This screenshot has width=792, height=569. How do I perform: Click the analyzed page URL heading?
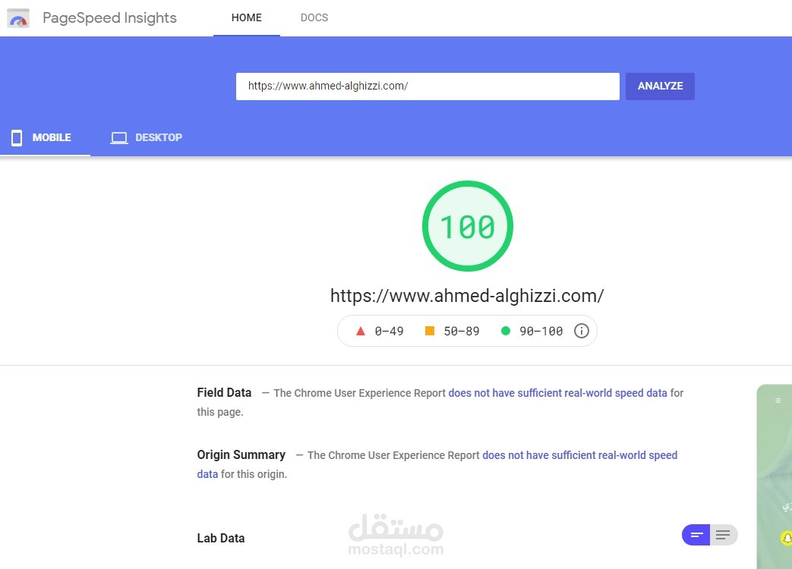(x=467, y=296)
